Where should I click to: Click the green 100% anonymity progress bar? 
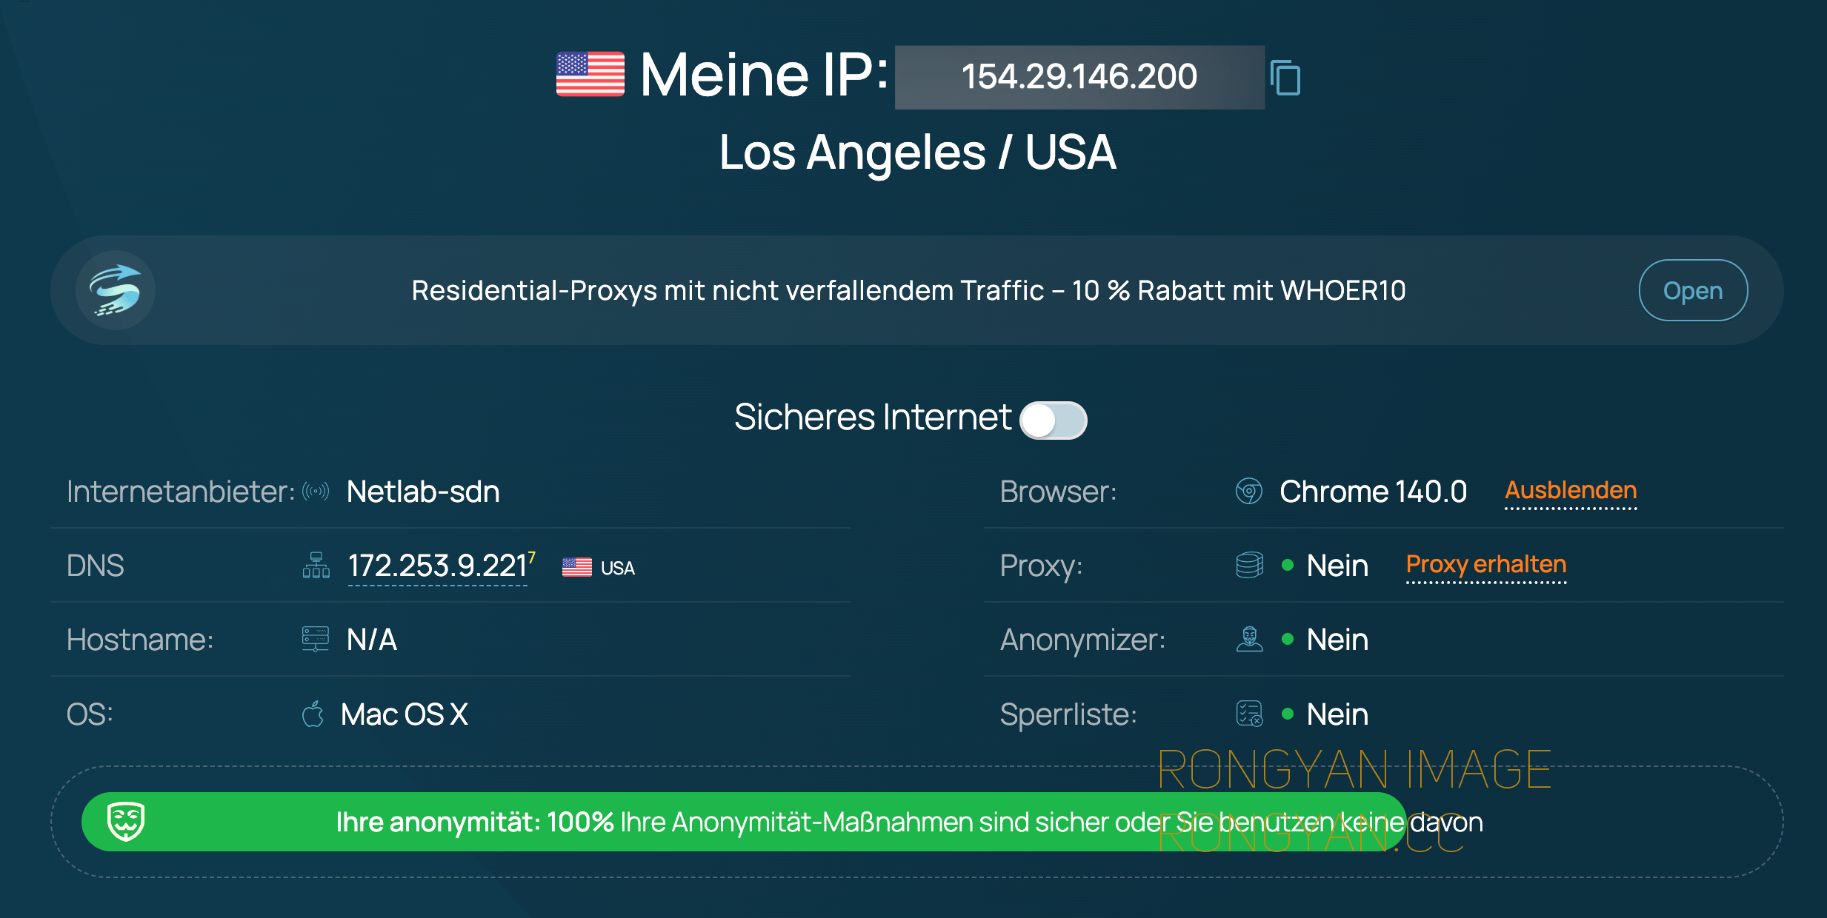744,822
